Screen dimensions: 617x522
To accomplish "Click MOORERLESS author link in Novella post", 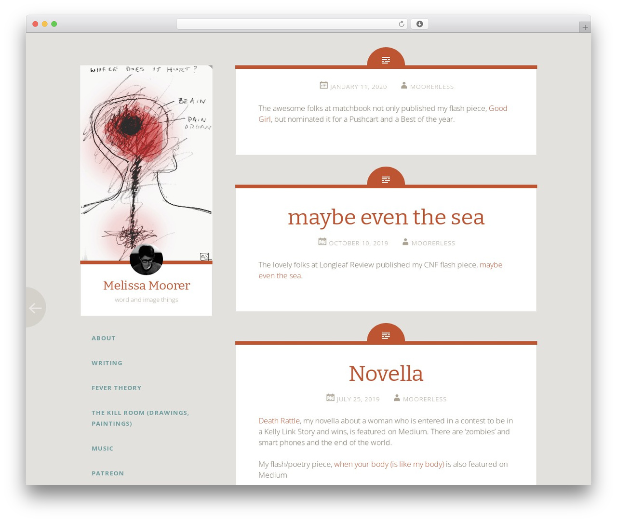I will [x=425, y=399].
